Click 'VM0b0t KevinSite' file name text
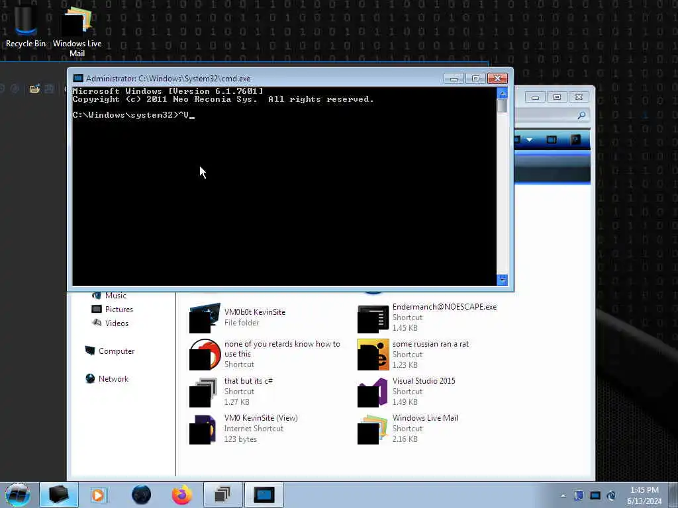 (x=255, y=312)
